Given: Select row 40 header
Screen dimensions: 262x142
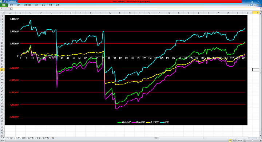Looking at the screenshot, I should (2, 133).
